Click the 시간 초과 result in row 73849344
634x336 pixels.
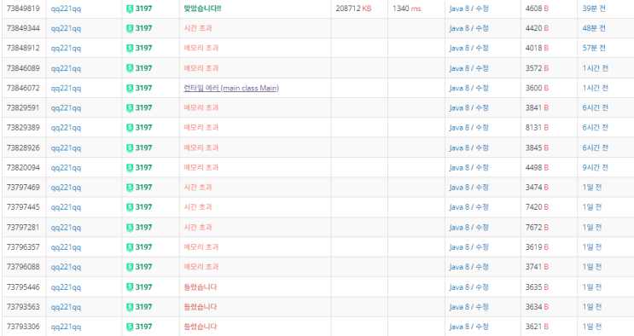point(198,28)
